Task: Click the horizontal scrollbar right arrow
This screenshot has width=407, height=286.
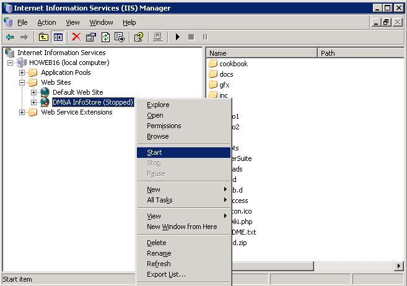Action: coord(399,266)
